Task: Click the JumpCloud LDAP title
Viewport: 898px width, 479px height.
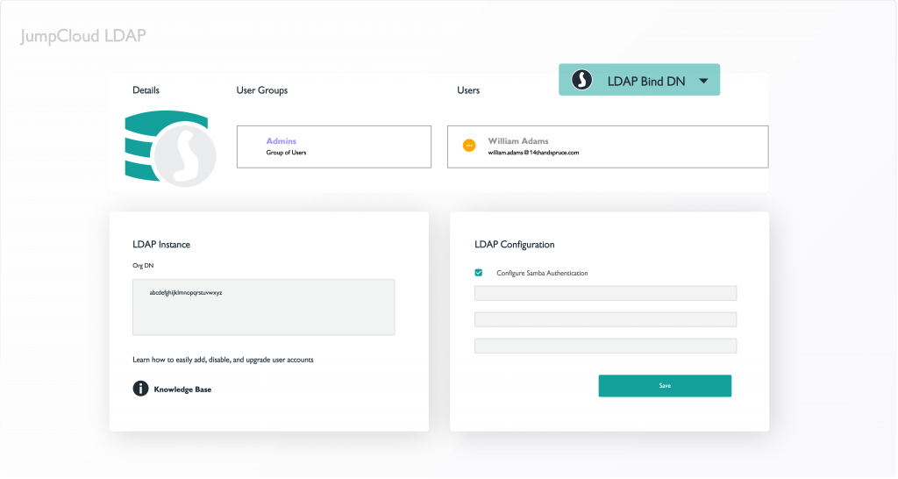Action: click(x=83, y=36)
